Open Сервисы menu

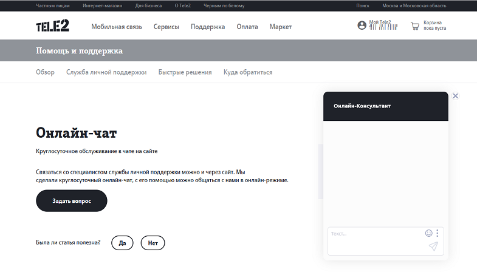pos(166,27)
